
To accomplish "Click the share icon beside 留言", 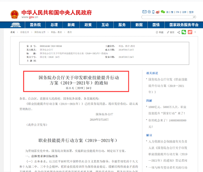I will 179,32.
